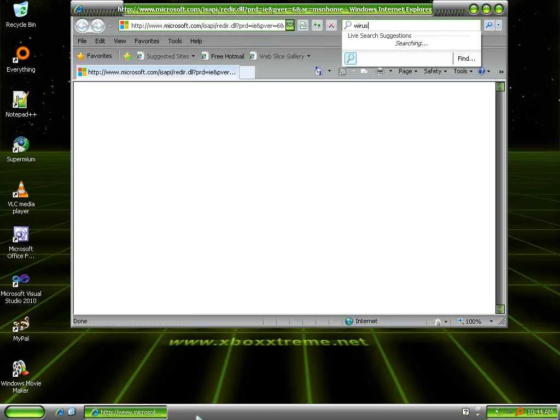Click the Free Hotmail link

(223, 56)
